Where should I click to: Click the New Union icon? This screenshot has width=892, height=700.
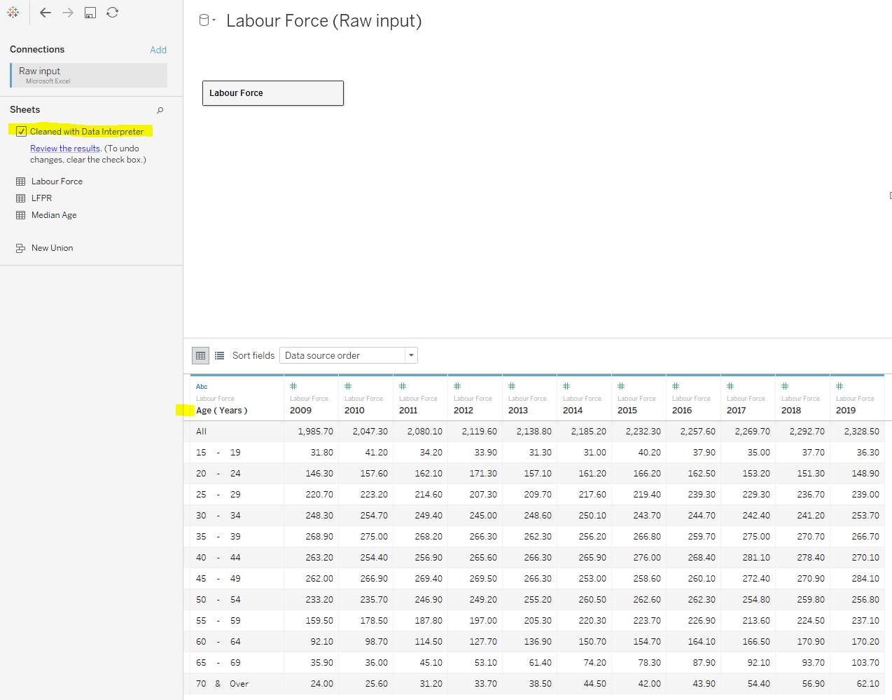coord(22,247)
